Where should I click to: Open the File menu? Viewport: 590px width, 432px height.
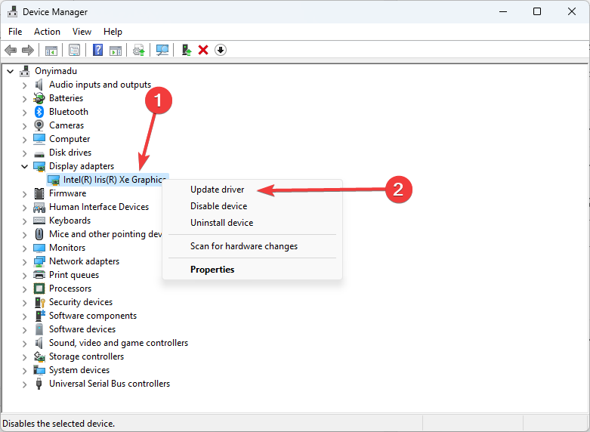[15, 32]
